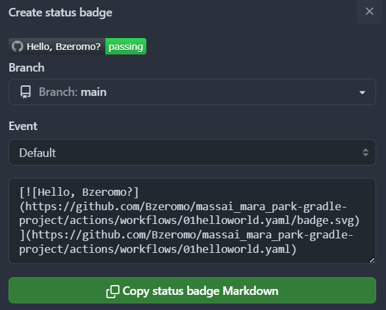
Task: Click the 'Default' event option text
Action: coord(37,153)
